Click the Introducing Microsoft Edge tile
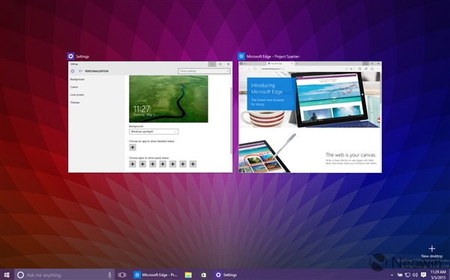This screenshot has height=280, width=450. [x=271, y=94]
